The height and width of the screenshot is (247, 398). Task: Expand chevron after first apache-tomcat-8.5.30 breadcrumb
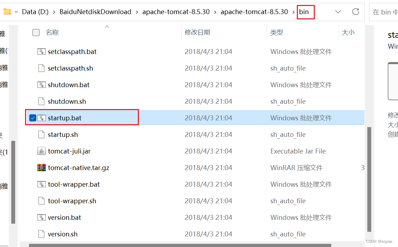click(x=215, y=12)
